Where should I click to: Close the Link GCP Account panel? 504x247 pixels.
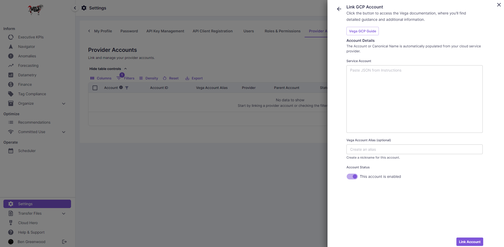click(x=499, y=5)
